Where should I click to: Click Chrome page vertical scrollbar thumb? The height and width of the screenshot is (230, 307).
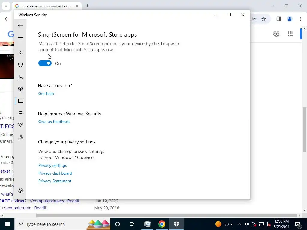(x=304, y=129)
